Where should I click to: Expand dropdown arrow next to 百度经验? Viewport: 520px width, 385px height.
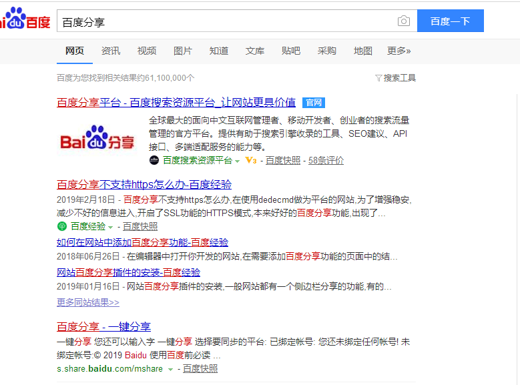(x=111, y=227)
